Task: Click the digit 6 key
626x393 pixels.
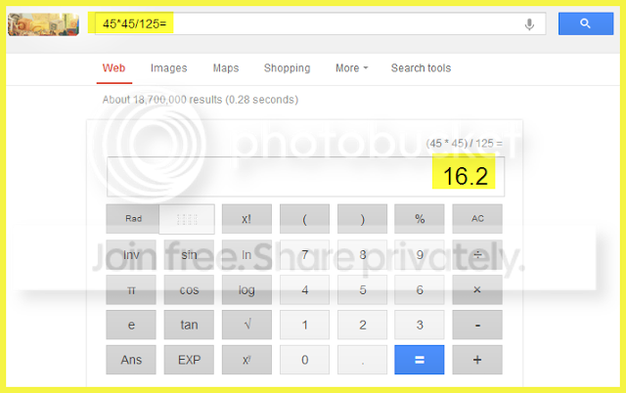Action: (420, 289)
